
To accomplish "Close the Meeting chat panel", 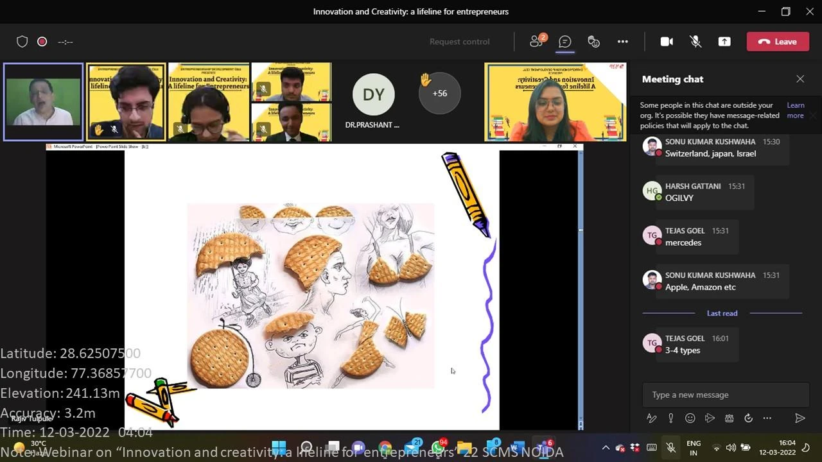I will (x=800, y=79).
